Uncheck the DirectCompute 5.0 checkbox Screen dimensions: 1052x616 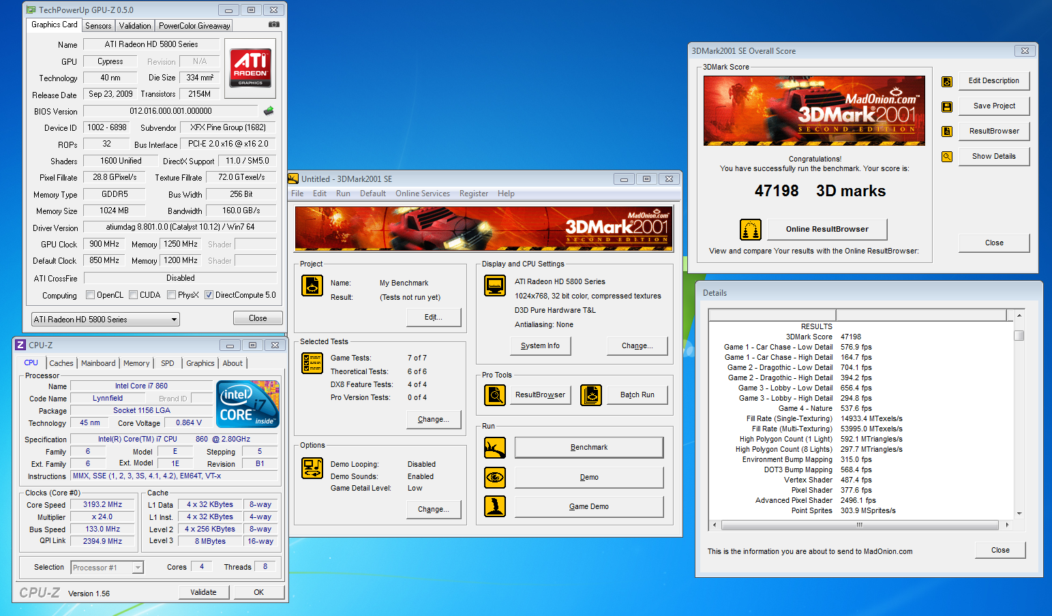pyautogui.click(x=209, y=295)
